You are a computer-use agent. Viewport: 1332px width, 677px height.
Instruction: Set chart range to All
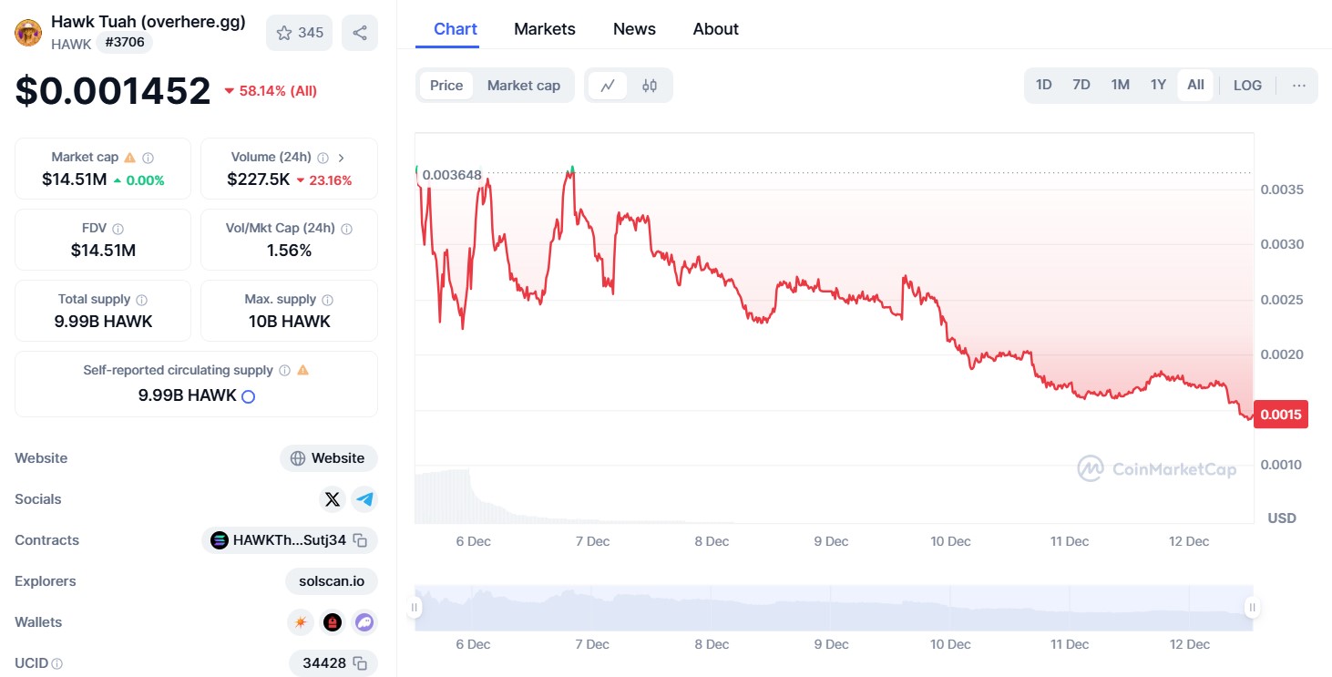click(1195, 85)
